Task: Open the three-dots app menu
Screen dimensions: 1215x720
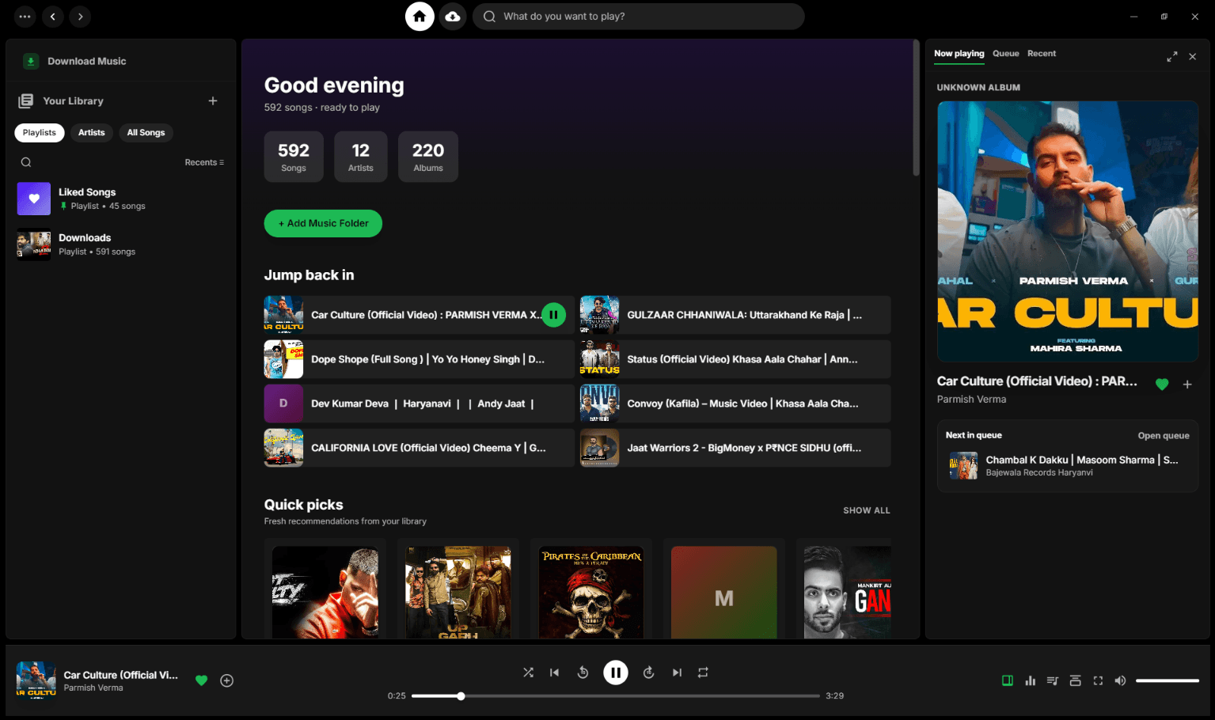Action: [25, 17]
